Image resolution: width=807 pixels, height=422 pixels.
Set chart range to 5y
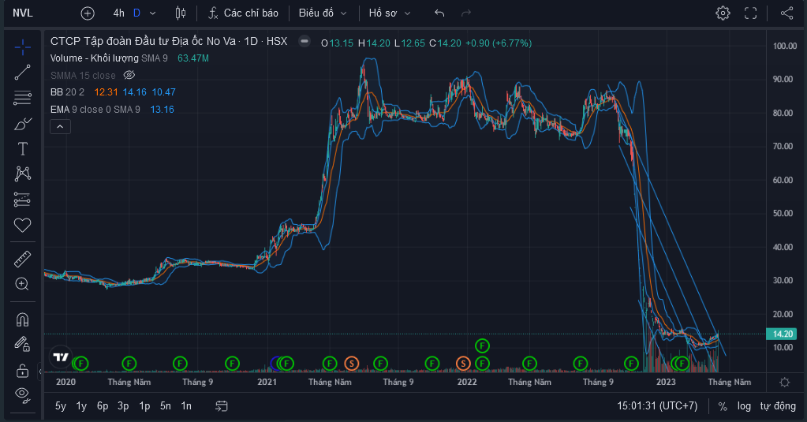pos(61,406)
